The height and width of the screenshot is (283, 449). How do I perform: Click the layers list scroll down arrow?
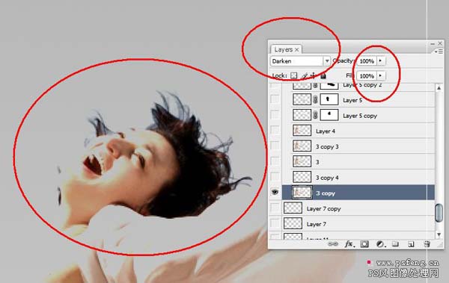(439, 234)
